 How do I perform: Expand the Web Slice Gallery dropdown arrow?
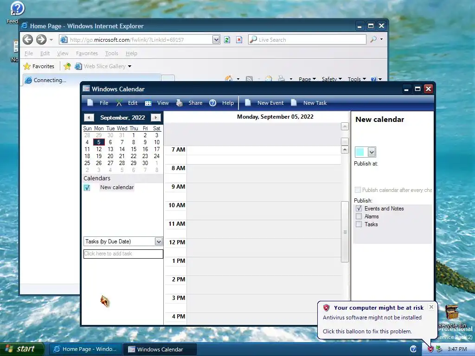(x=130, y=66)
